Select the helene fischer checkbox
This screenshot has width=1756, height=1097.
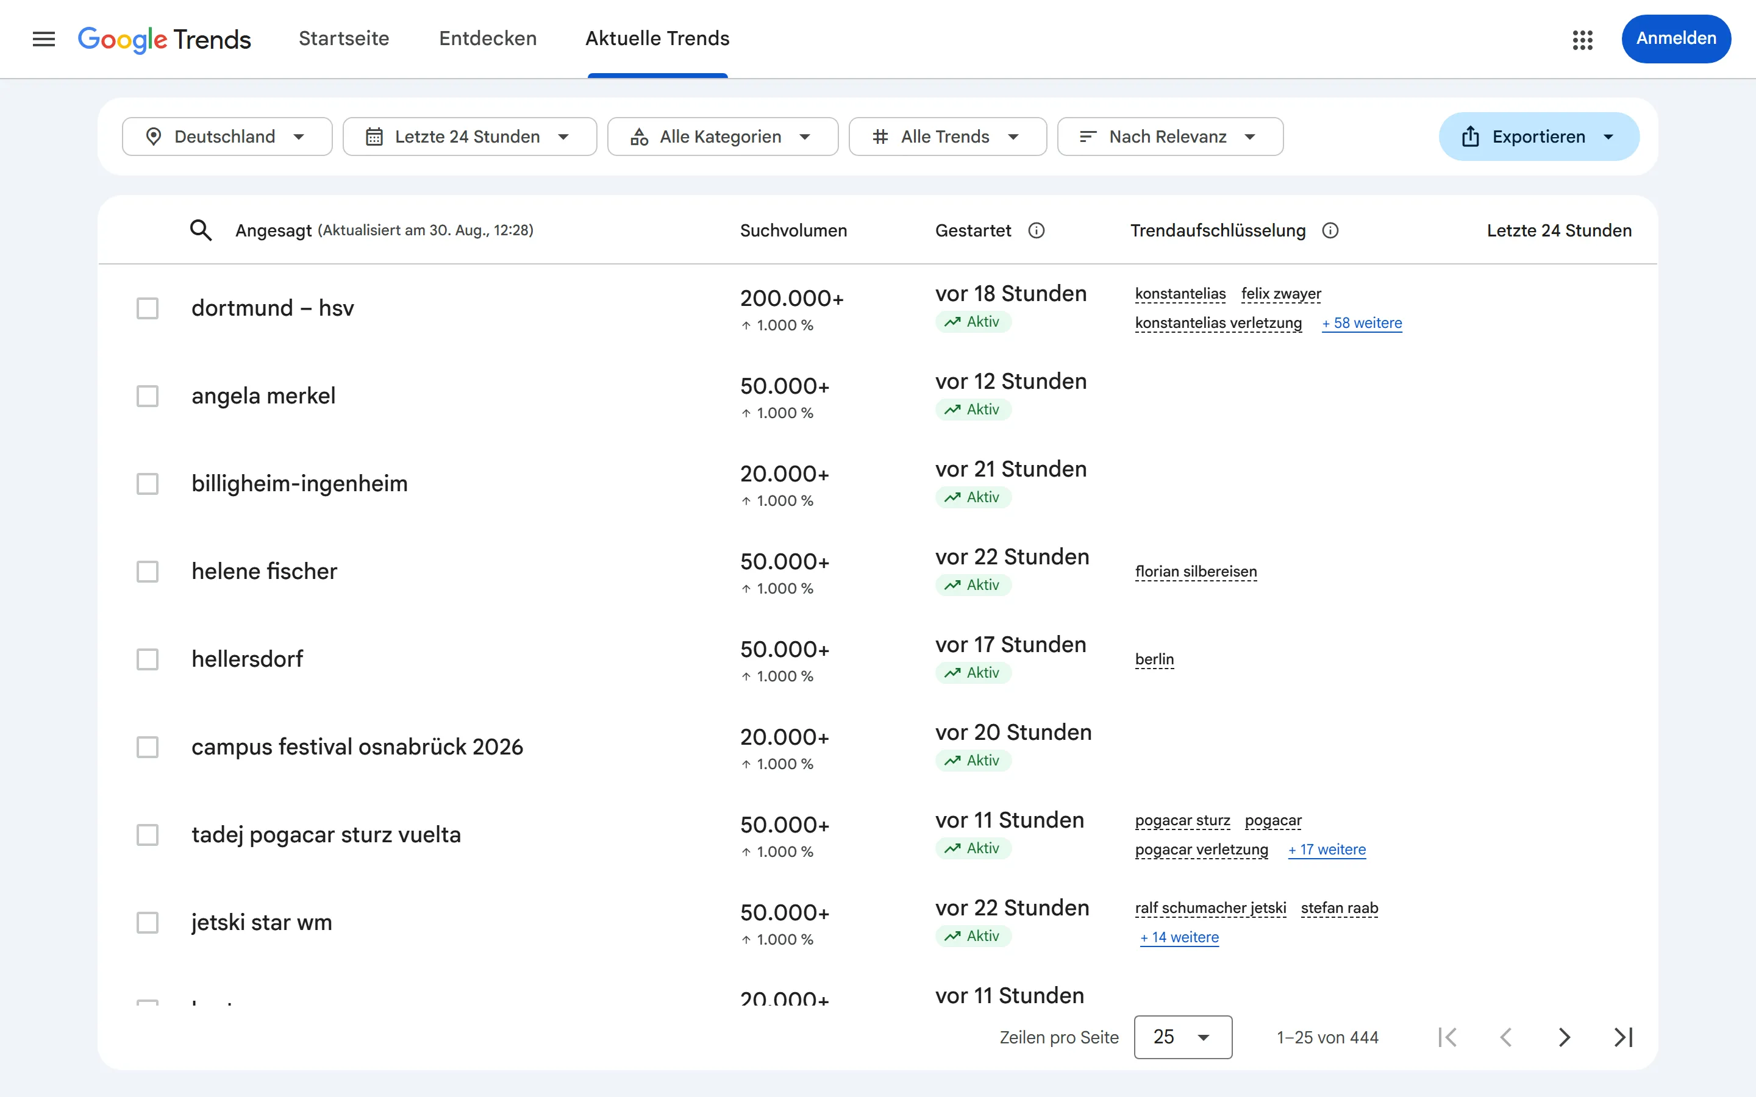coord(148,572)
